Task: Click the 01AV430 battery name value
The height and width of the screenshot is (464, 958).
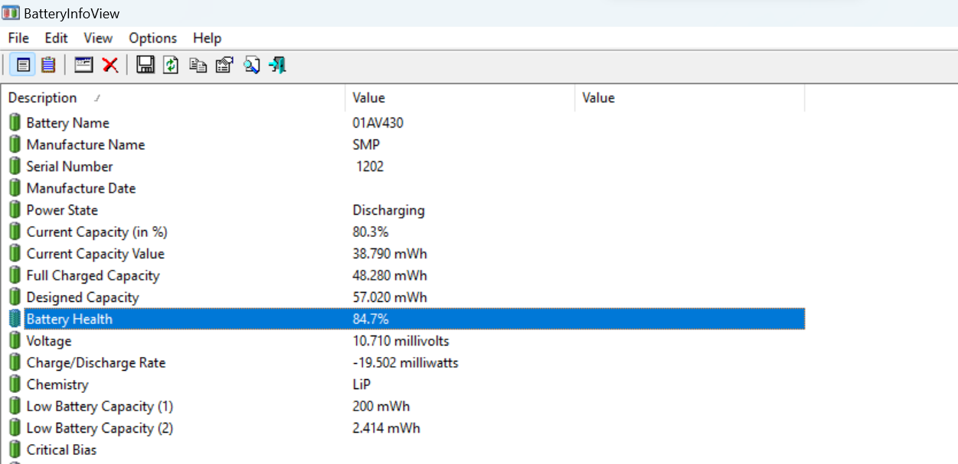Action: [x=378, y=123]
